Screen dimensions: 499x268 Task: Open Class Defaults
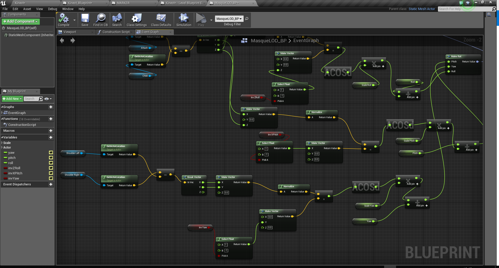click(161, 20)
